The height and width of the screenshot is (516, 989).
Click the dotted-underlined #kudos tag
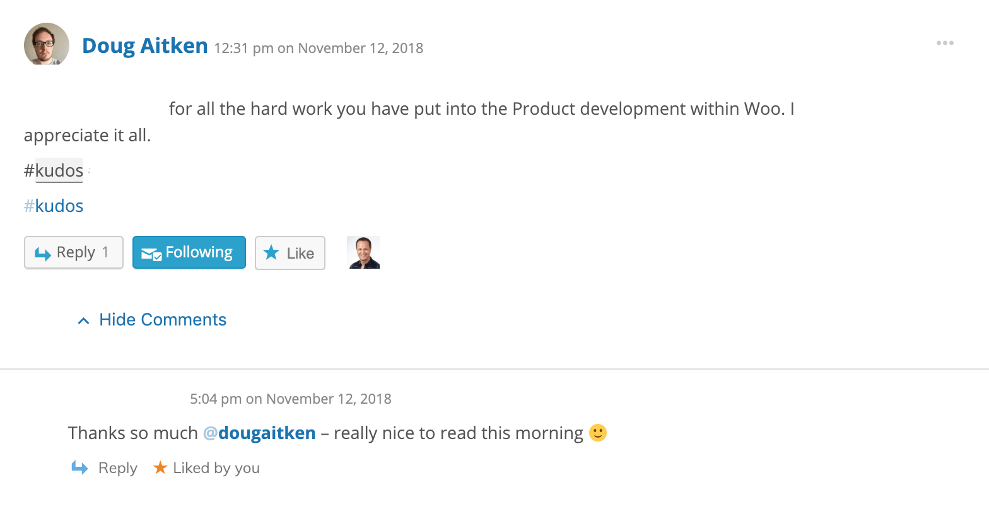pyautogui.click(x=59, y=170)
